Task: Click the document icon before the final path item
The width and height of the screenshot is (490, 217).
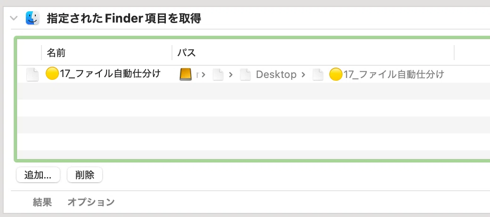Action: click(318, 75)
